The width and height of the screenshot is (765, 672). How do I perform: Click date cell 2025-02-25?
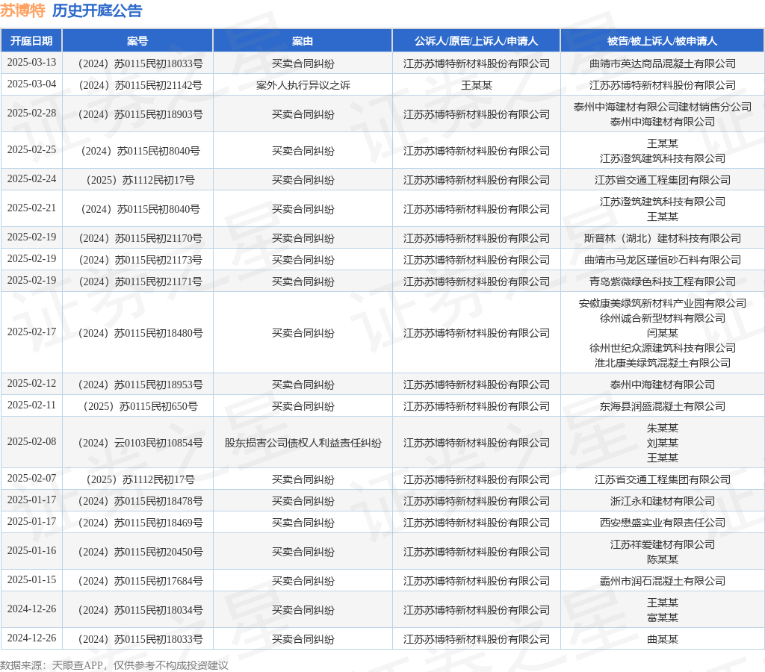31,150
